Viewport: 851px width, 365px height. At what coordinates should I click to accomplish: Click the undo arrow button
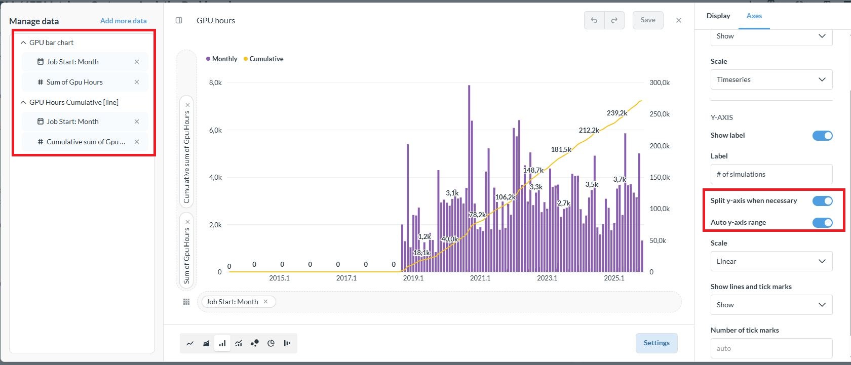pos(594,20)
